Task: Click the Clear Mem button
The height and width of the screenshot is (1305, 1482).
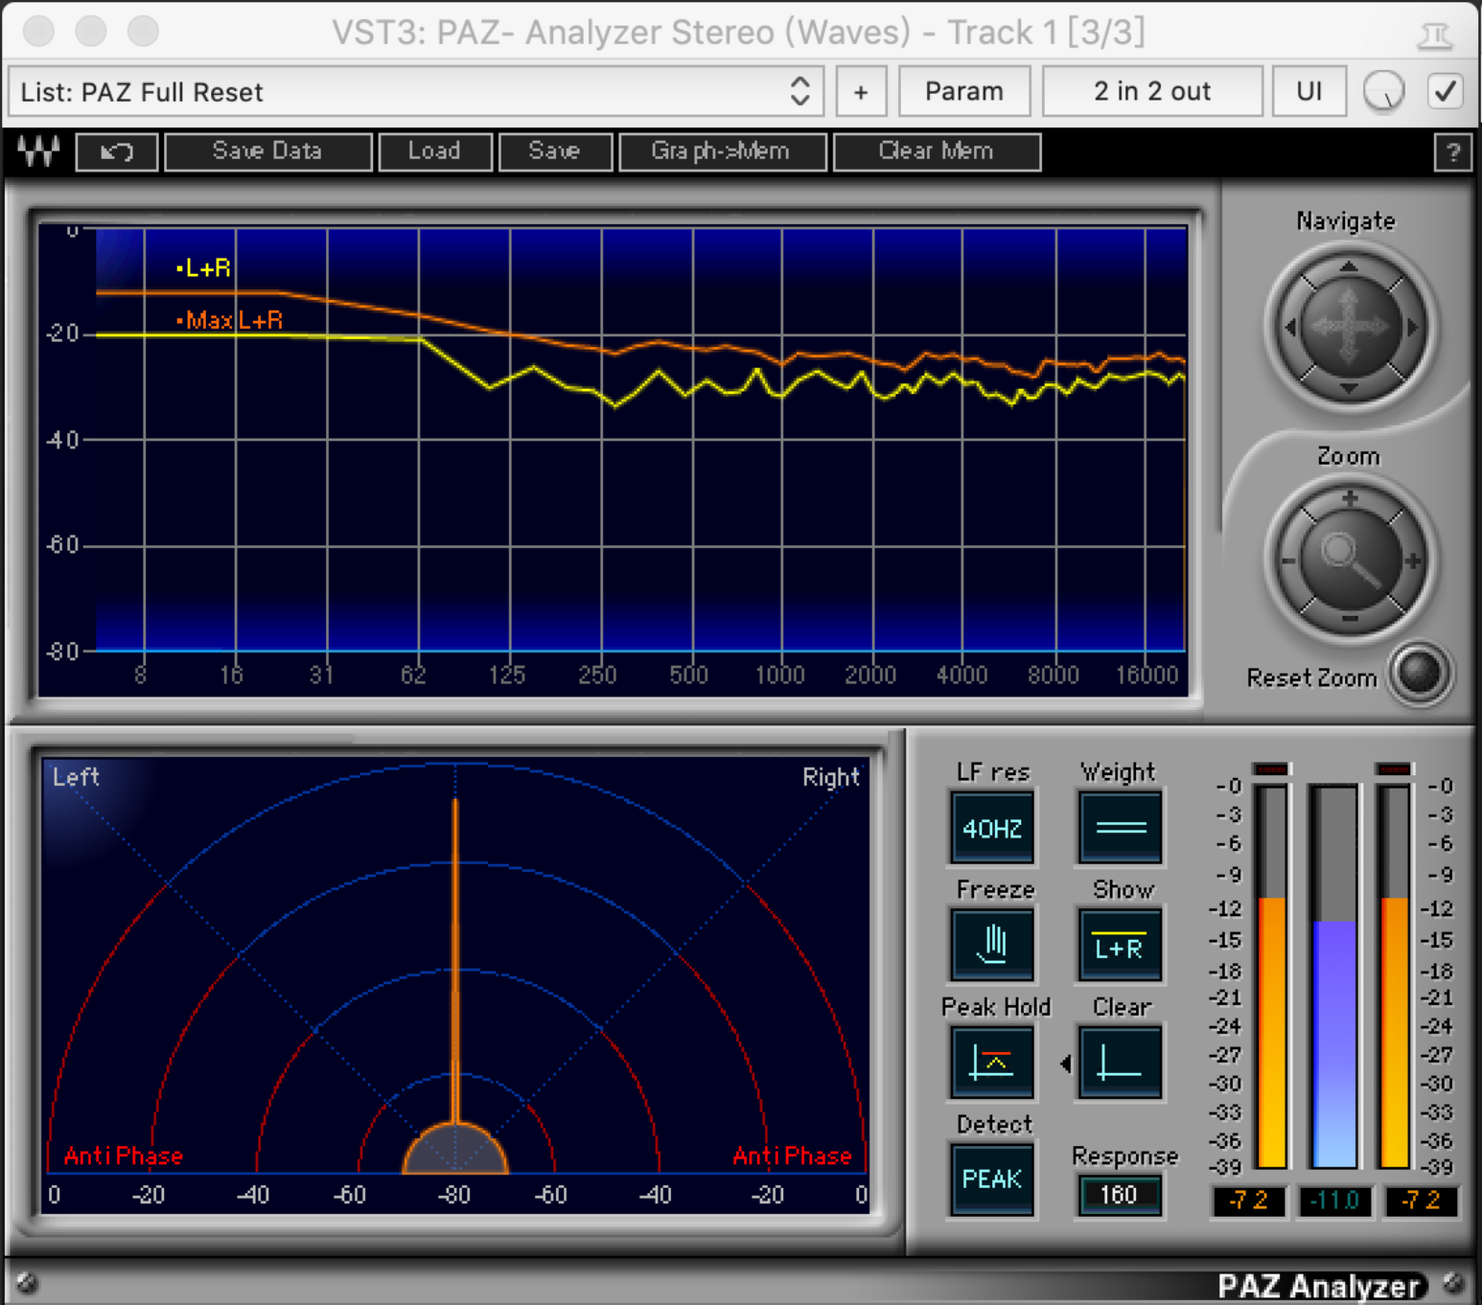Action: coord(937,151)
